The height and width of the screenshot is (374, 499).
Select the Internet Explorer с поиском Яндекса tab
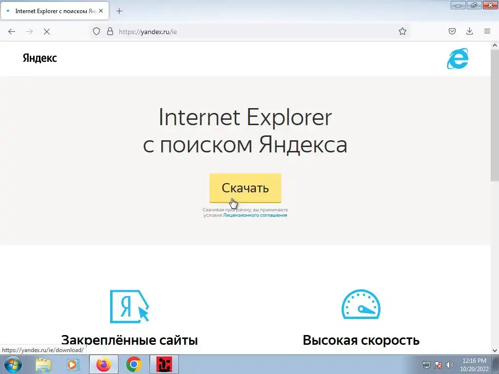point(55,11)
